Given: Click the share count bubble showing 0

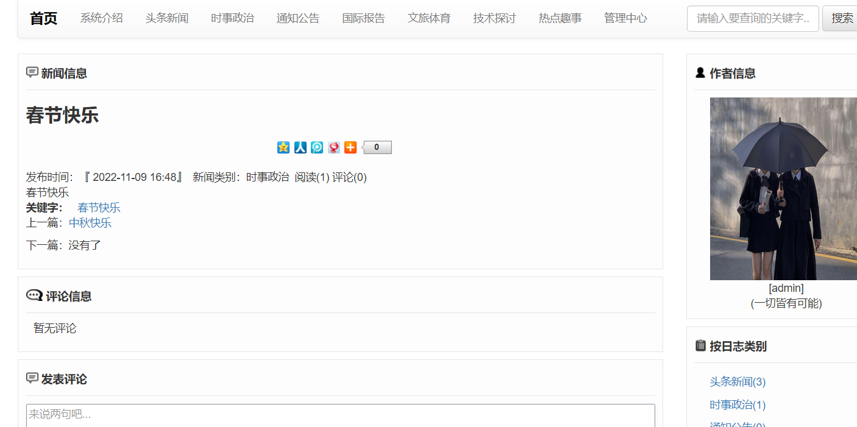Looking at the screenshot, I should (377, 147).
